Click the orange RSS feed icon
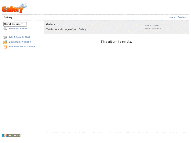The height and width of the screenshot is (143, 191). 5,47
